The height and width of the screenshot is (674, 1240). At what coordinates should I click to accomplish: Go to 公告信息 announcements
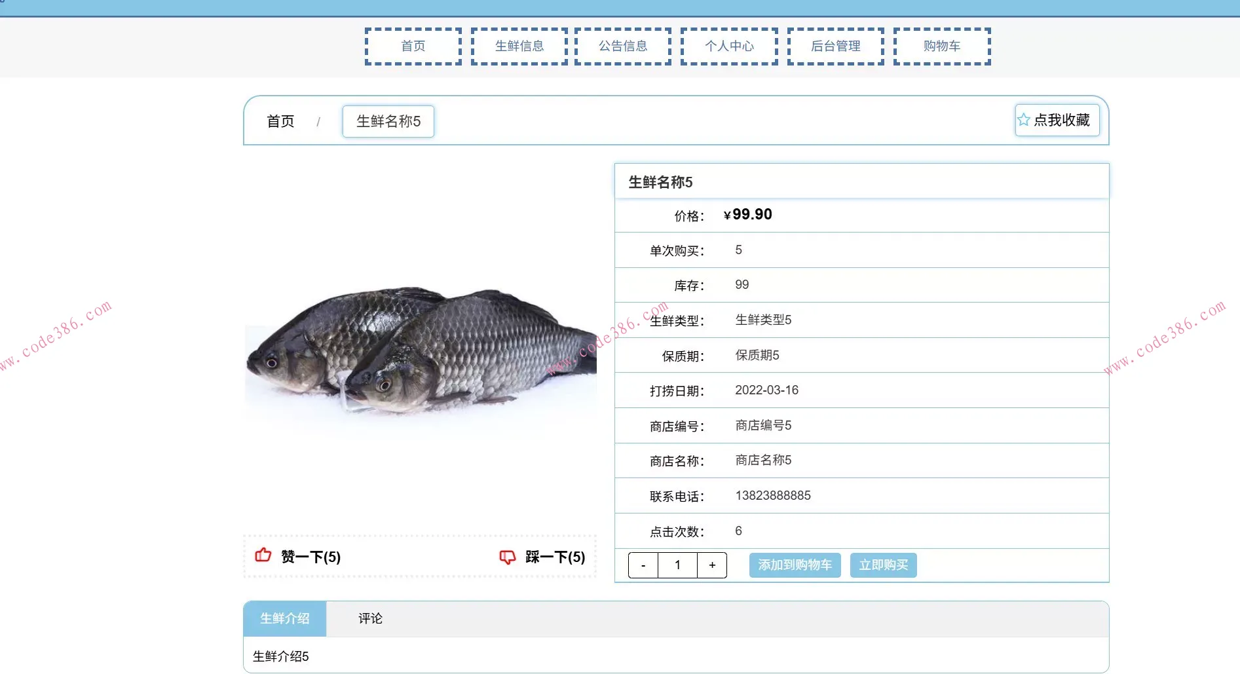[622, 46]
